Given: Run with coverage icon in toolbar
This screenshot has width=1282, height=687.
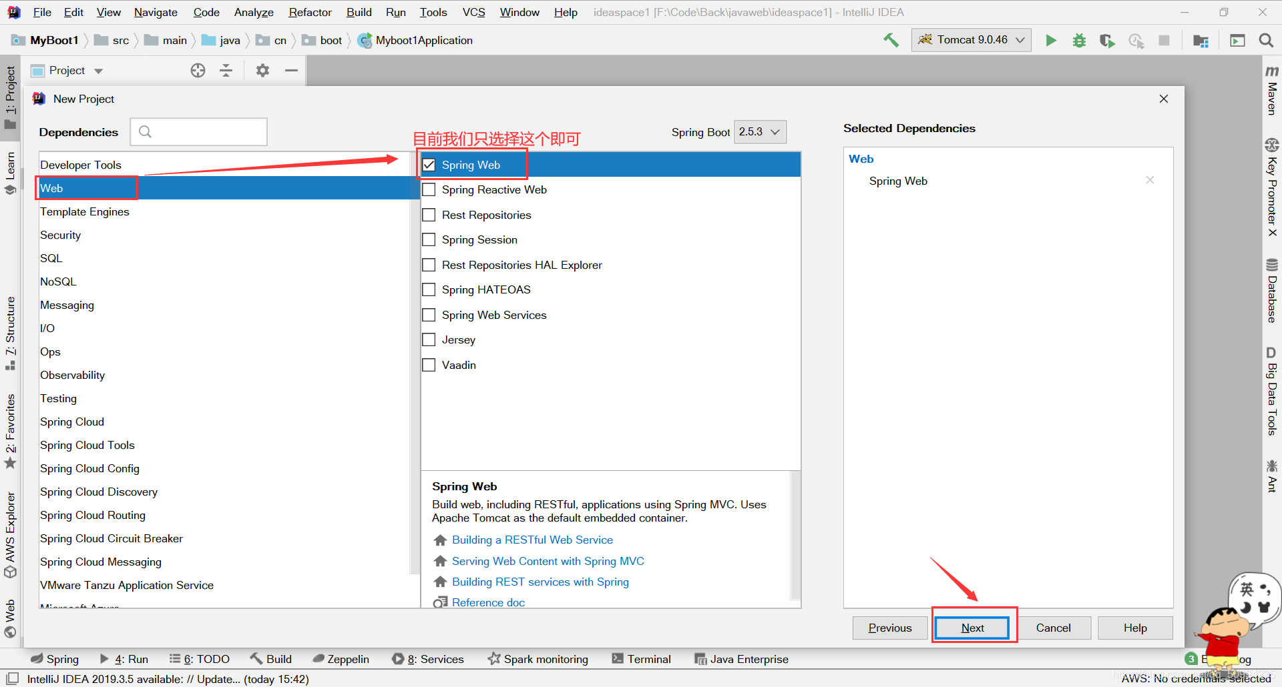Looking at the screenshot, I should pyautogui.click(x=1107, y=41).
